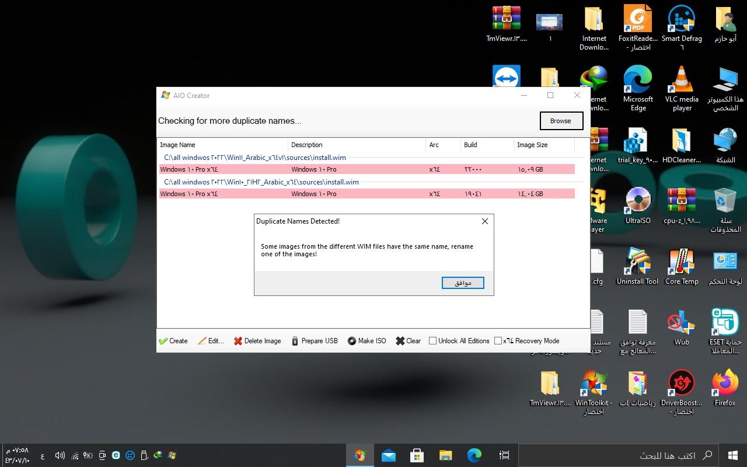Select the Win10_21H2_Arabic_x64 install.wim path row

[261, 182]
